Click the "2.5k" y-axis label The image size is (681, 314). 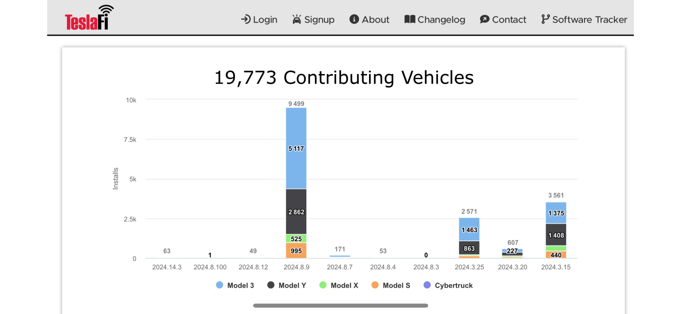click(x=130, y=220)
